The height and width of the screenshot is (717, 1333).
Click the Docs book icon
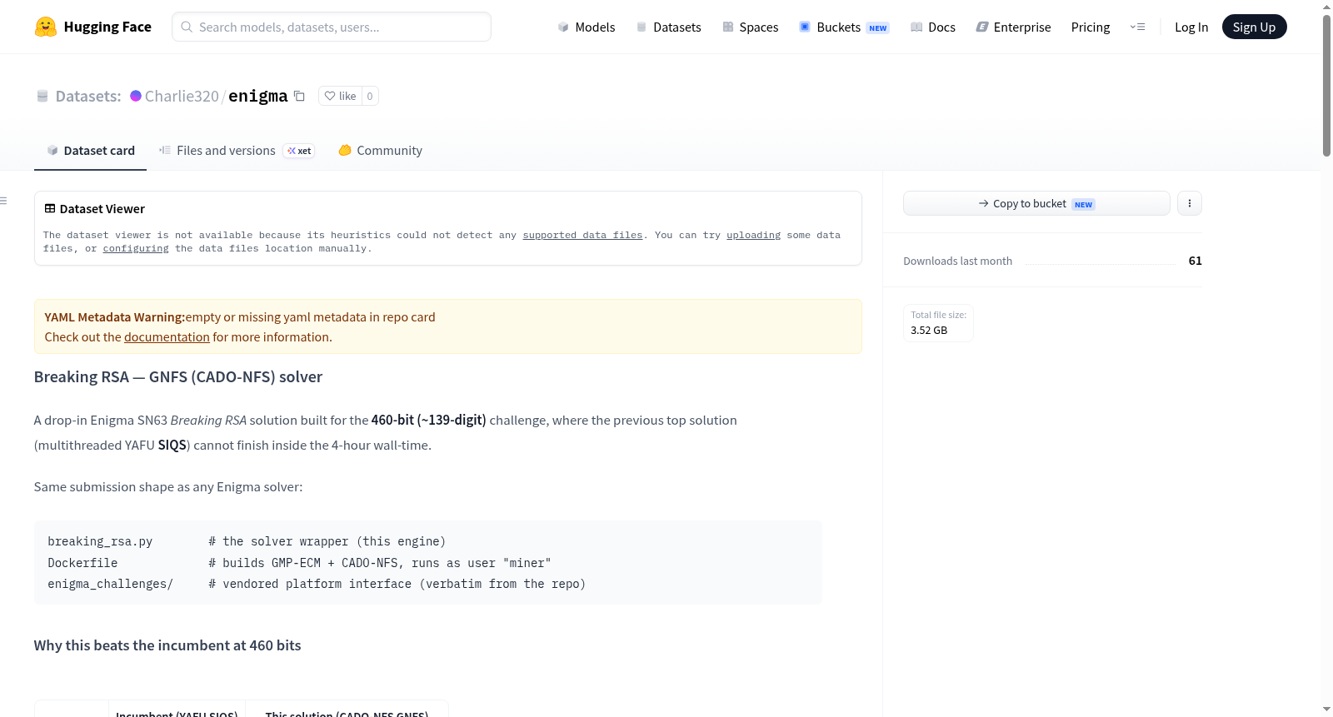[916, 27]
